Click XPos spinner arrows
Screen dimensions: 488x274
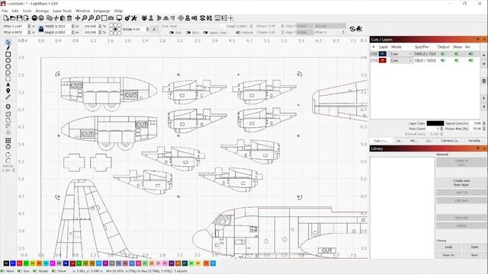(x=29, y=26)
